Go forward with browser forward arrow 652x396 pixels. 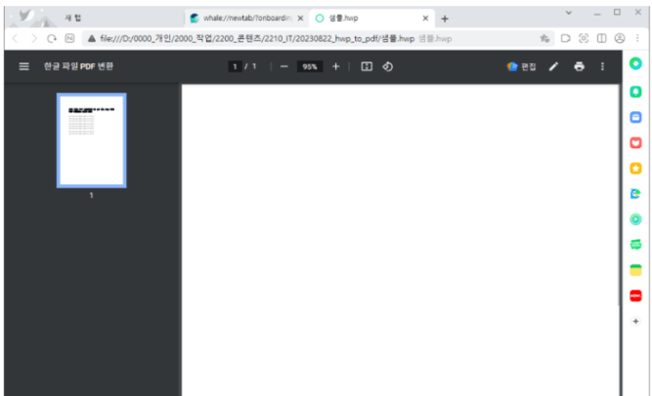click(x=33, y=39)
